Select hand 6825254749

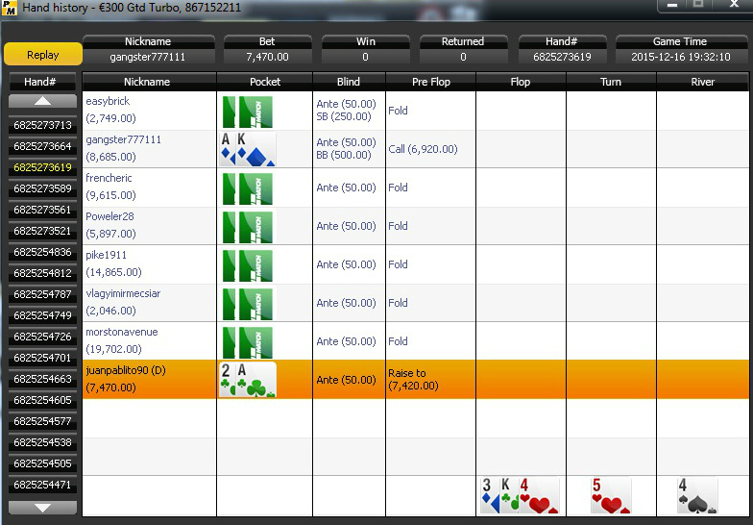pyautogui.click(x=42, y=315)
